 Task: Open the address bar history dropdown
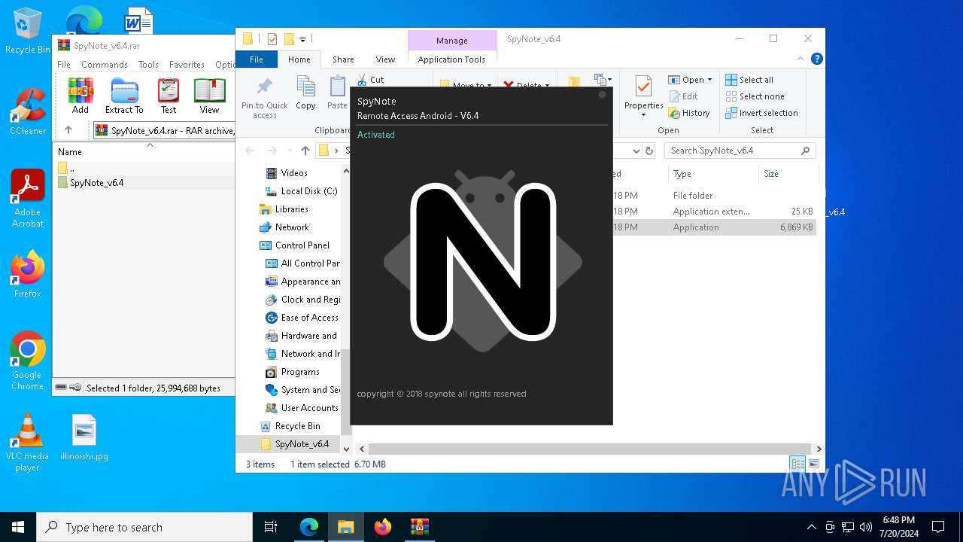pos(636,151)
